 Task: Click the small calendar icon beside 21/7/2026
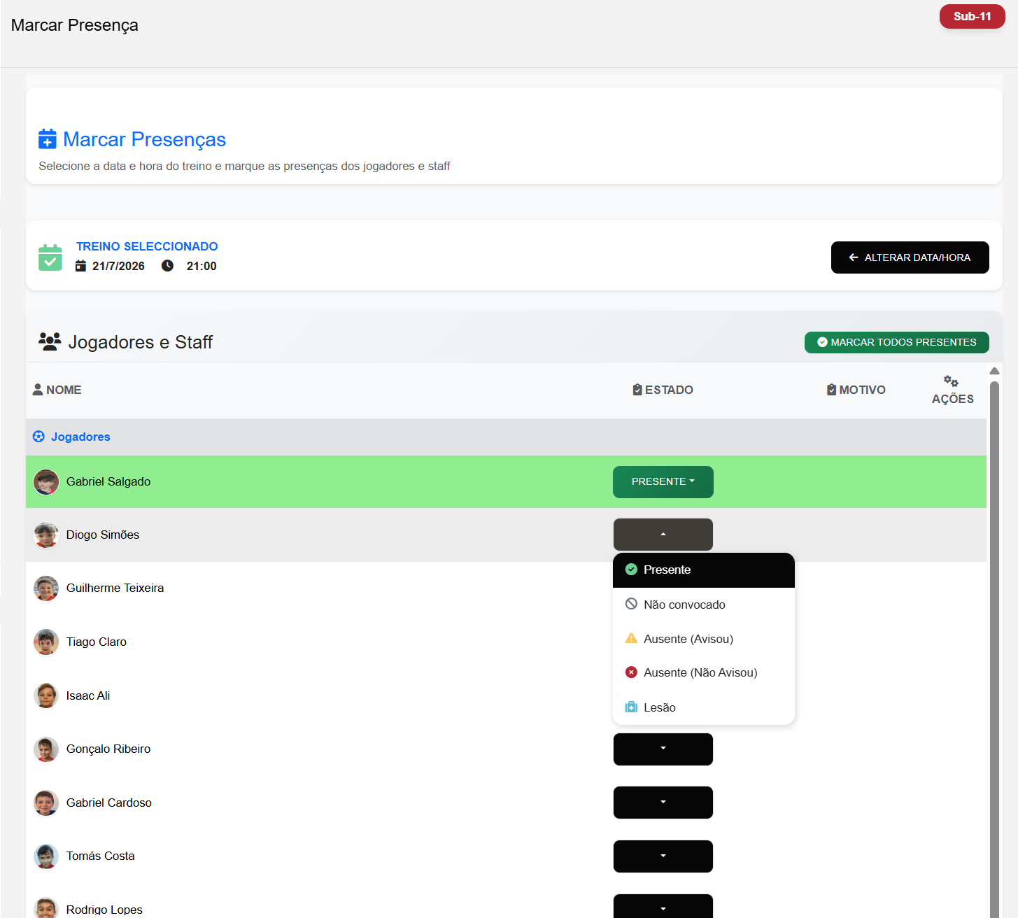click(80, 266)
